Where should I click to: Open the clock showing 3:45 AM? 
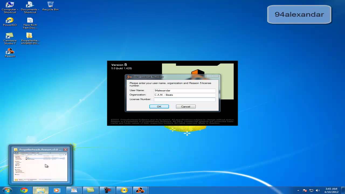(331, 190)
